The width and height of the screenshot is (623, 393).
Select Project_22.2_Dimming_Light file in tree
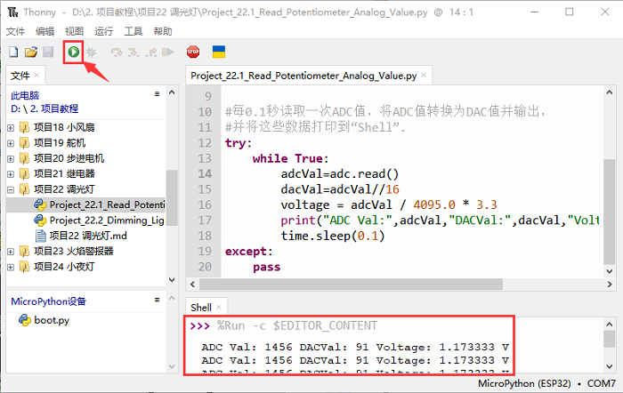pyautogui.click(x=107, y=220)
